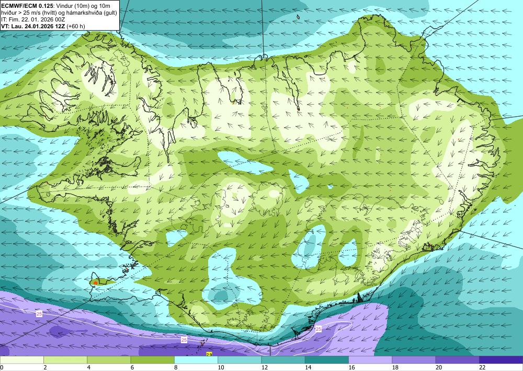Viewport: 523px width, 371px height.
Task: Click the orange marker on the small southwest island
Action: (x=95, y=283)
